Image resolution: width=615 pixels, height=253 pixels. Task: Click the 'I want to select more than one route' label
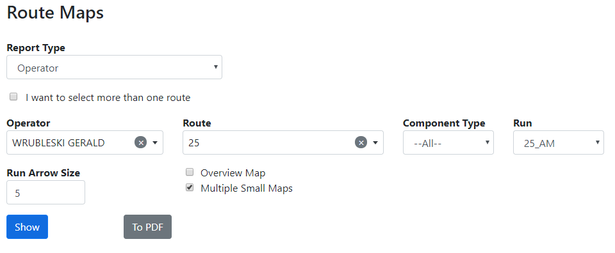[108, 97]
